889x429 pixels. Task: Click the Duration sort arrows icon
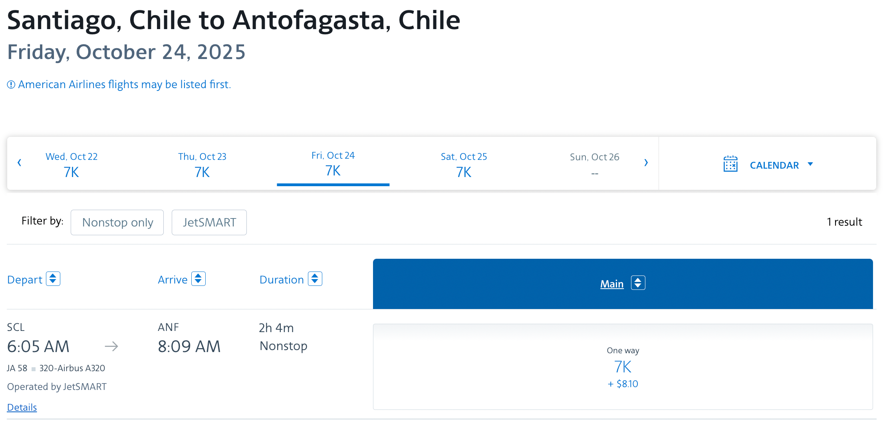tap(315, 279)
